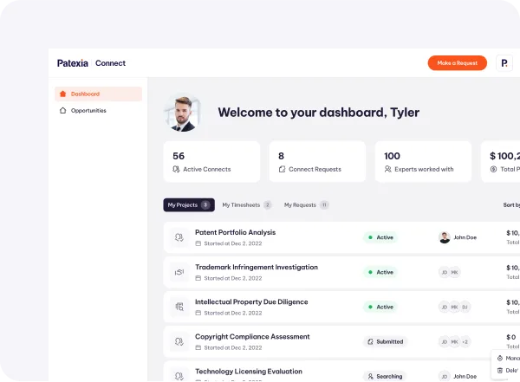Click the Technology Licensing Evaluation project icon

pyautogui.click(x=179, y=375)
